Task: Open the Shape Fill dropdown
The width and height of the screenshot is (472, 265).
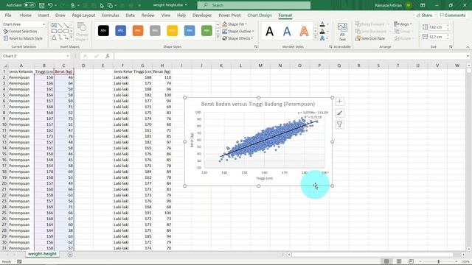Action: [235, 24]
